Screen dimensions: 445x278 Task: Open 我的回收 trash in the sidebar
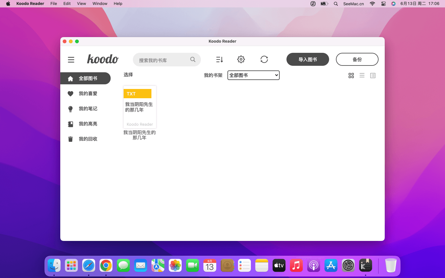point(88,139)
